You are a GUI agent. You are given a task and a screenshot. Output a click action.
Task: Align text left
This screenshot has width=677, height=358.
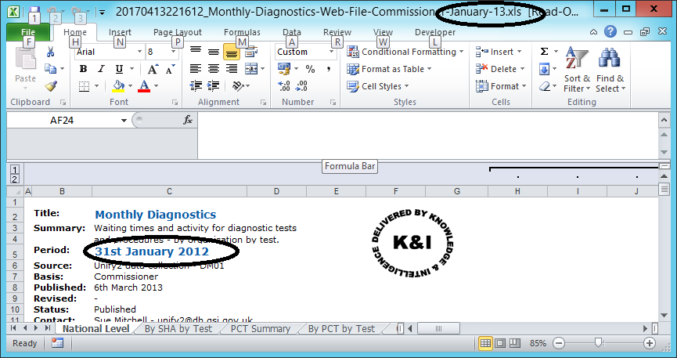click(196, 69)
